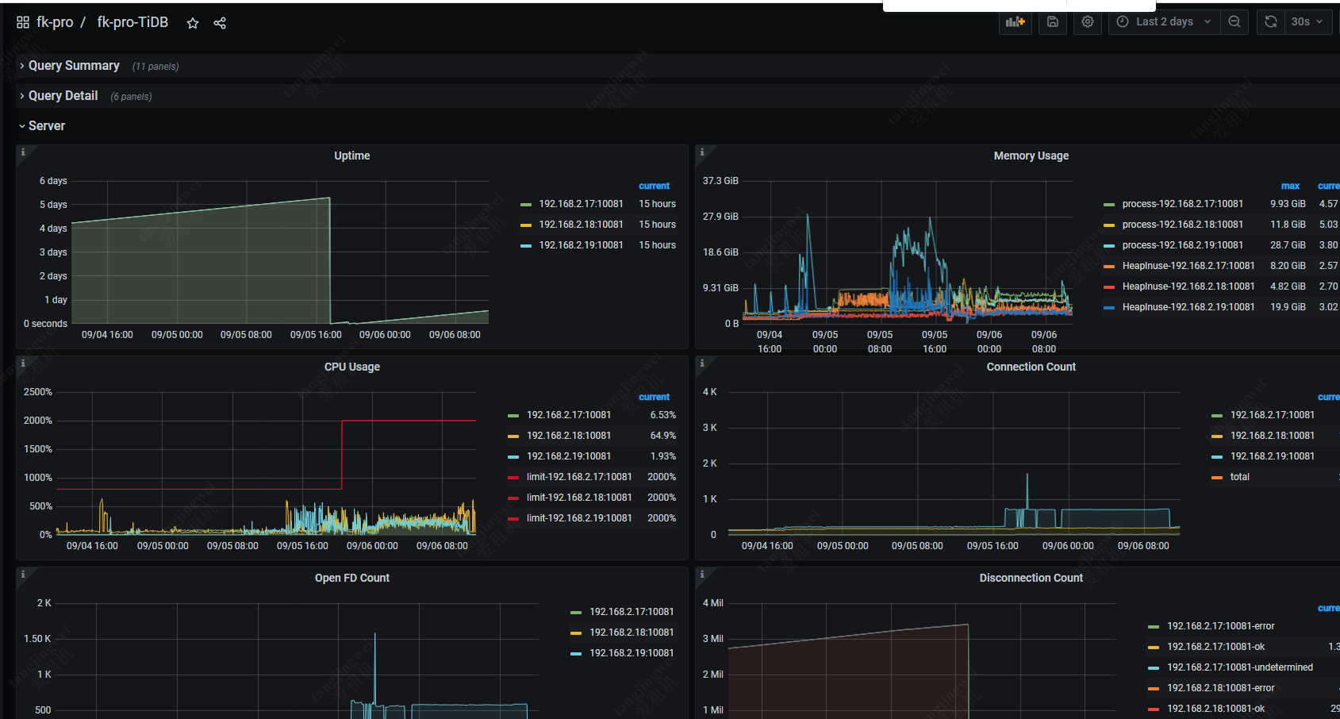Show info for Connection Count panel
Screen dimensions: 1340x719
pos(701,363)
